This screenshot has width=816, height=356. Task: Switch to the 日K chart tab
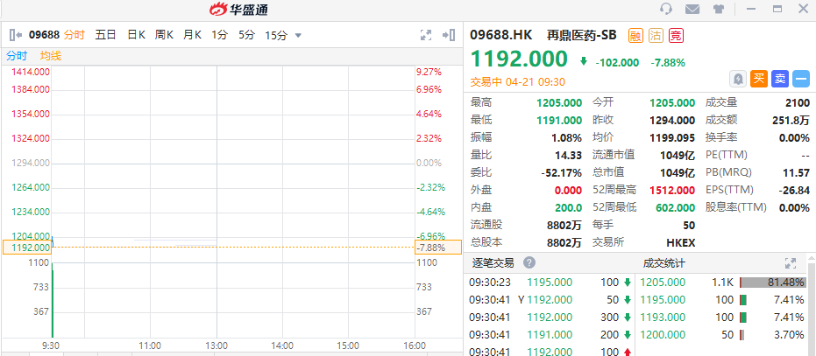point(136,35)
